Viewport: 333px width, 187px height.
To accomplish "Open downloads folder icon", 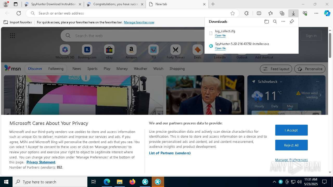I will coord(266,22).
